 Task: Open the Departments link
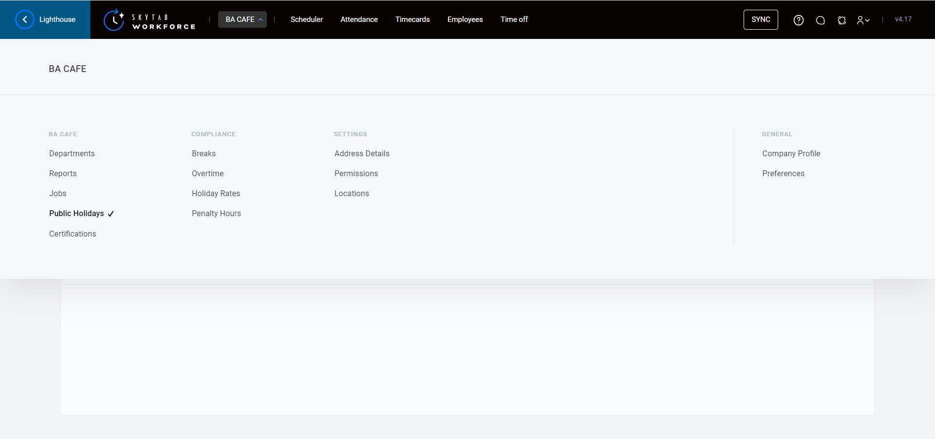[x=72, y=153]
